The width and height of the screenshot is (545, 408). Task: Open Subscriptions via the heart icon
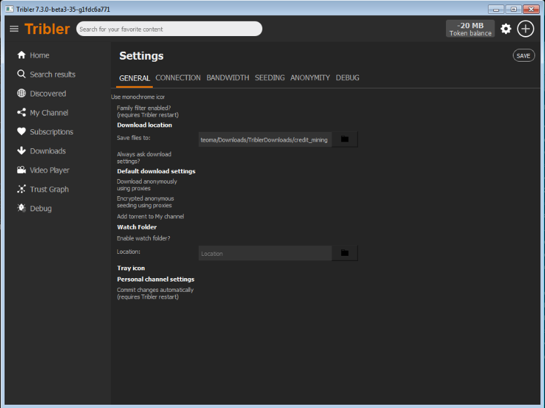pyautogui.click(x=20, y=131)
